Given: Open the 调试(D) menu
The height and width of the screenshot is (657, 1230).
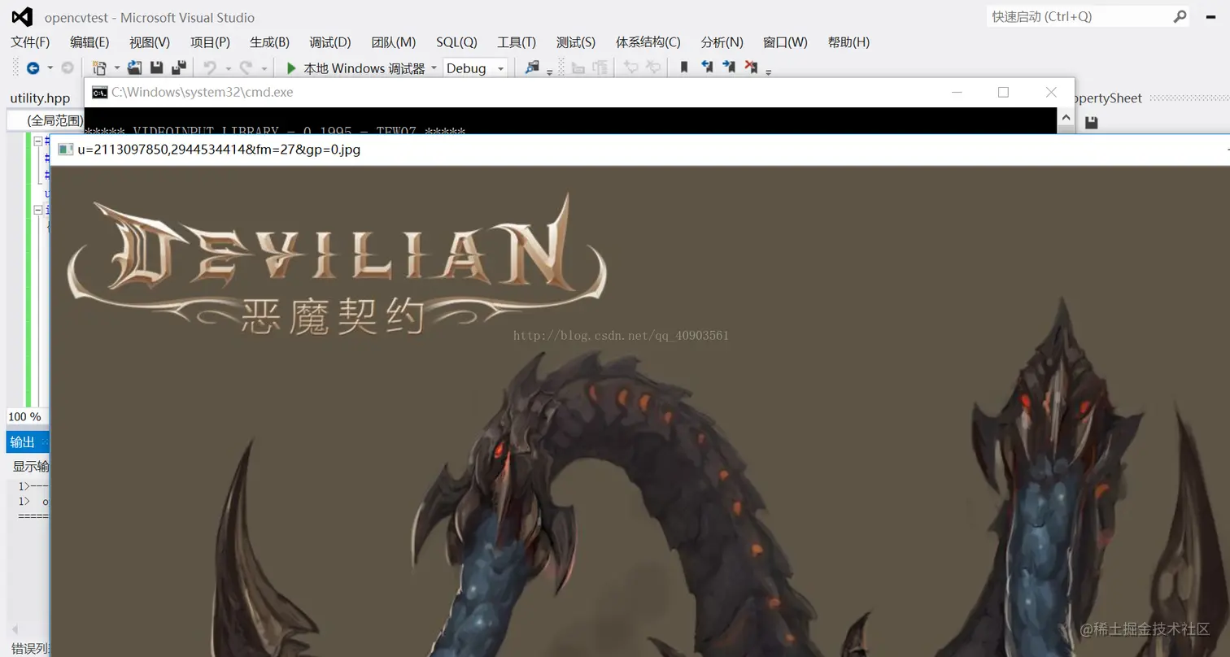Looking at the screenshot, I should pyautogui.click(x=329, y=42).
